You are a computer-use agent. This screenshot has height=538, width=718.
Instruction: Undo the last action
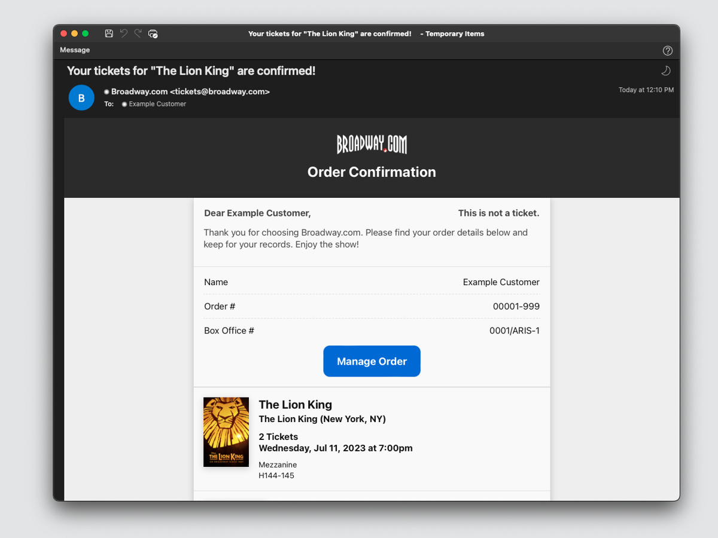(x=123, y=33)
